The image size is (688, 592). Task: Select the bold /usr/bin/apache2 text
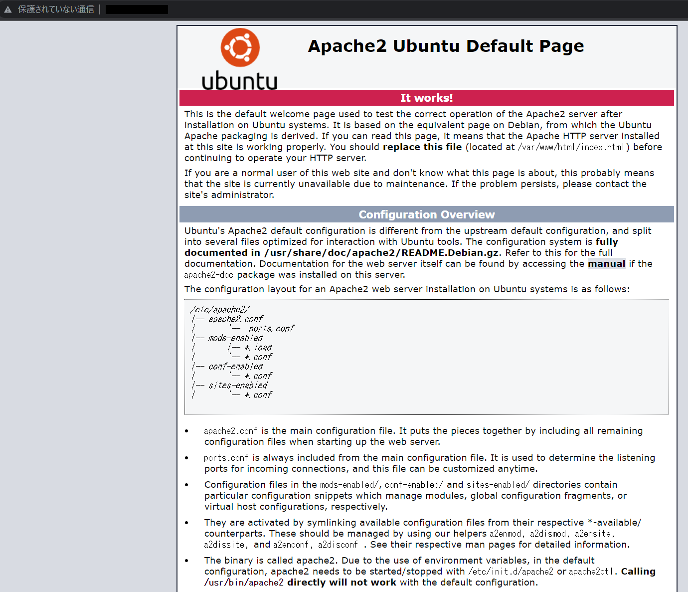(244, 582)
